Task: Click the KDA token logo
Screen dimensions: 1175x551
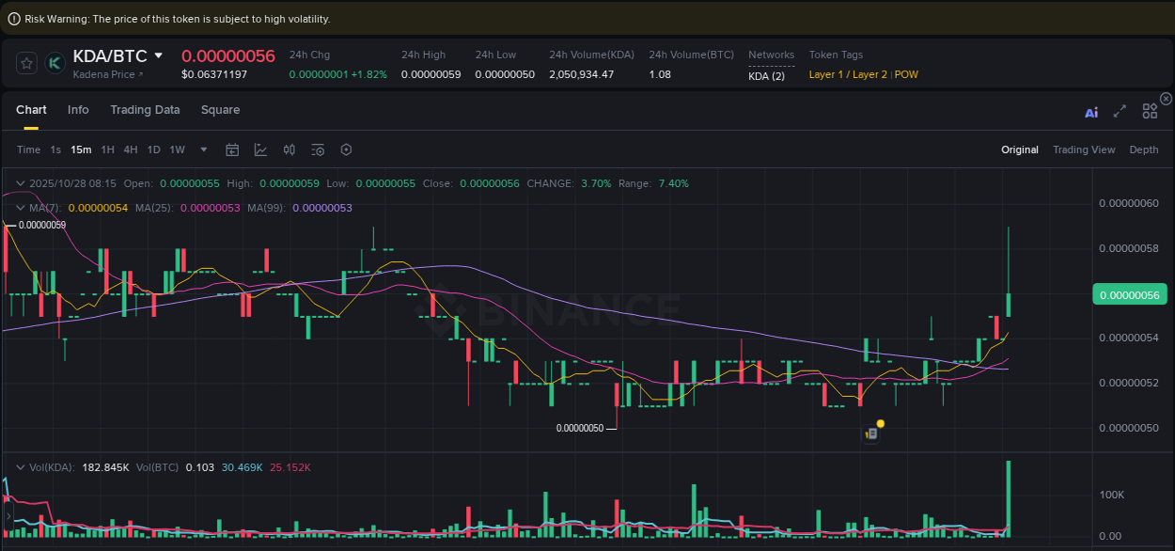Action: 55,63
